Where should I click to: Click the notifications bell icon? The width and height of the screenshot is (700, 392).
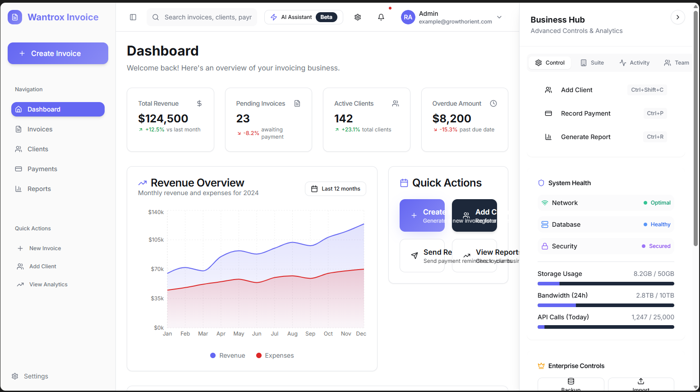click(x=381, y=17)
